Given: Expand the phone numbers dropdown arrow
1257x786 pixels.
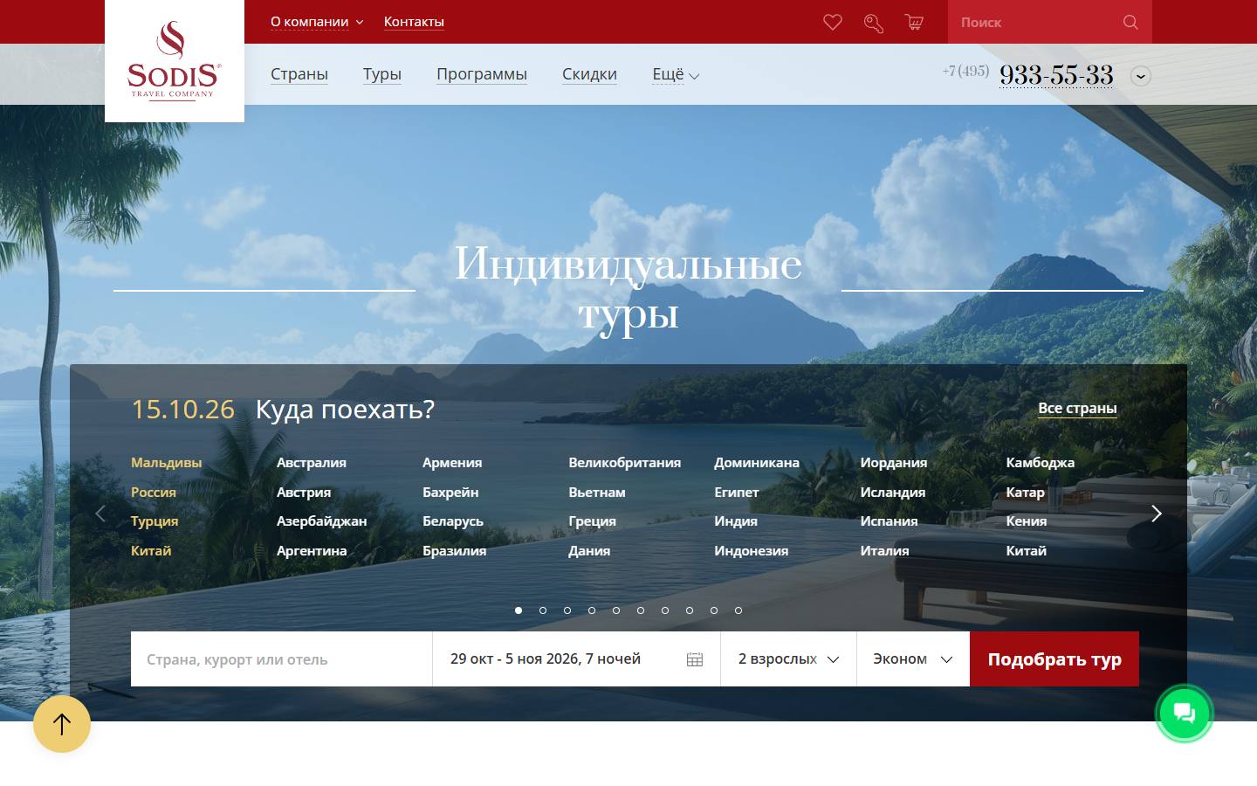Looking at the screenshot, I should pyautogui.click(x=1141, y=76).
